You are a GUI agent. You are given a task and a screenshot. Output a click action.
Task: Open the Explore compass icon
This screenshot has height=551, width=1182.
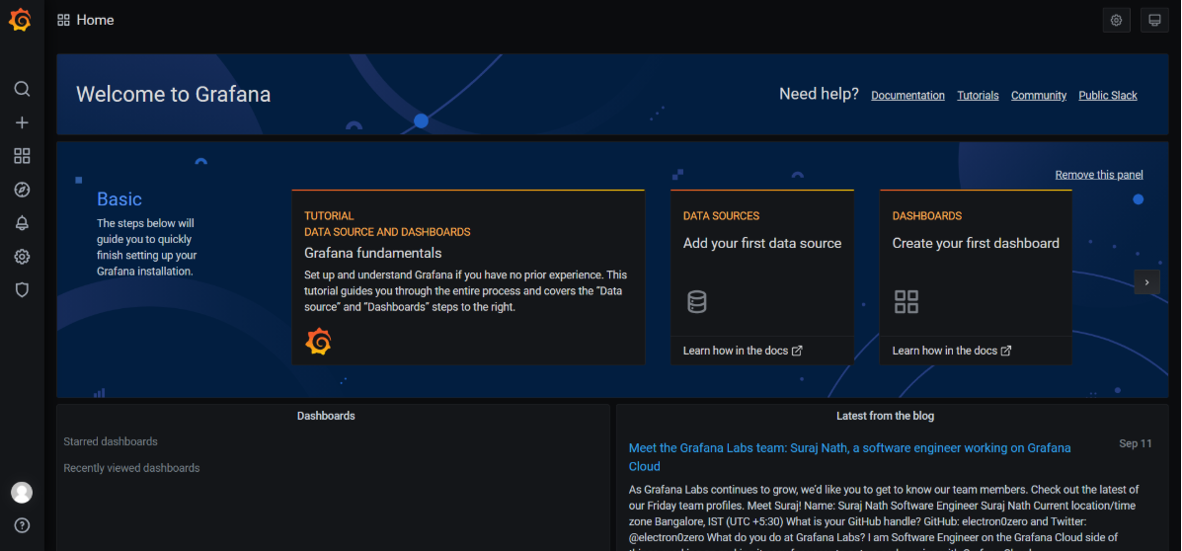coord(22,190)
